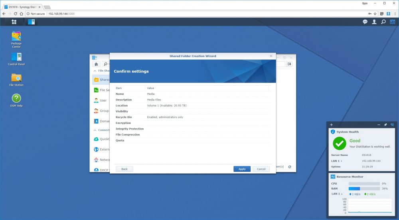Select Shared Folder in Control Panel sidebar
The image size is (399, 220).
[101, 80]
